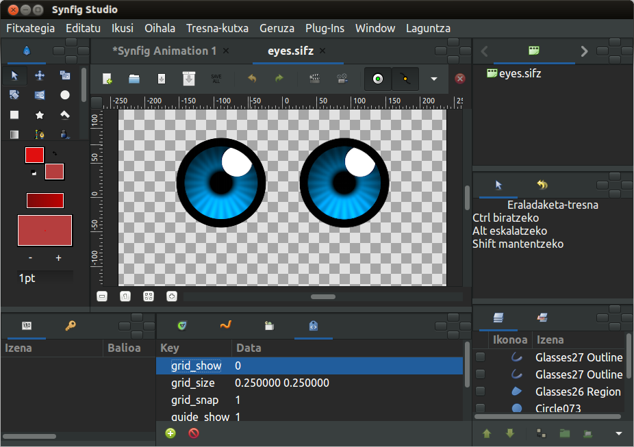Undo the last action
Viewport: 634px width, 447px height.
[x=252, y=79]
